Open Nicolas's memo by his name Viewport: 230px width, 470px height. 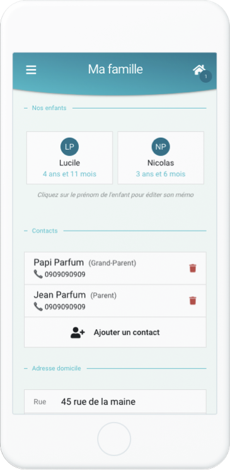161,163
